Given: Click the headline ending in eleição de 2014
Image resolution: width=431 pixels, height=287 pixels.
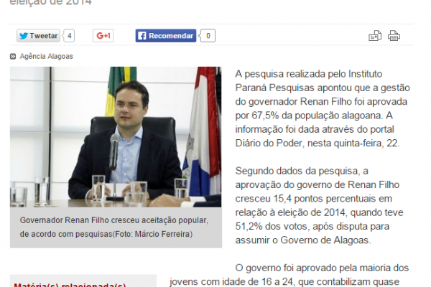Looking at the screenshot, I should pos(51,2).
